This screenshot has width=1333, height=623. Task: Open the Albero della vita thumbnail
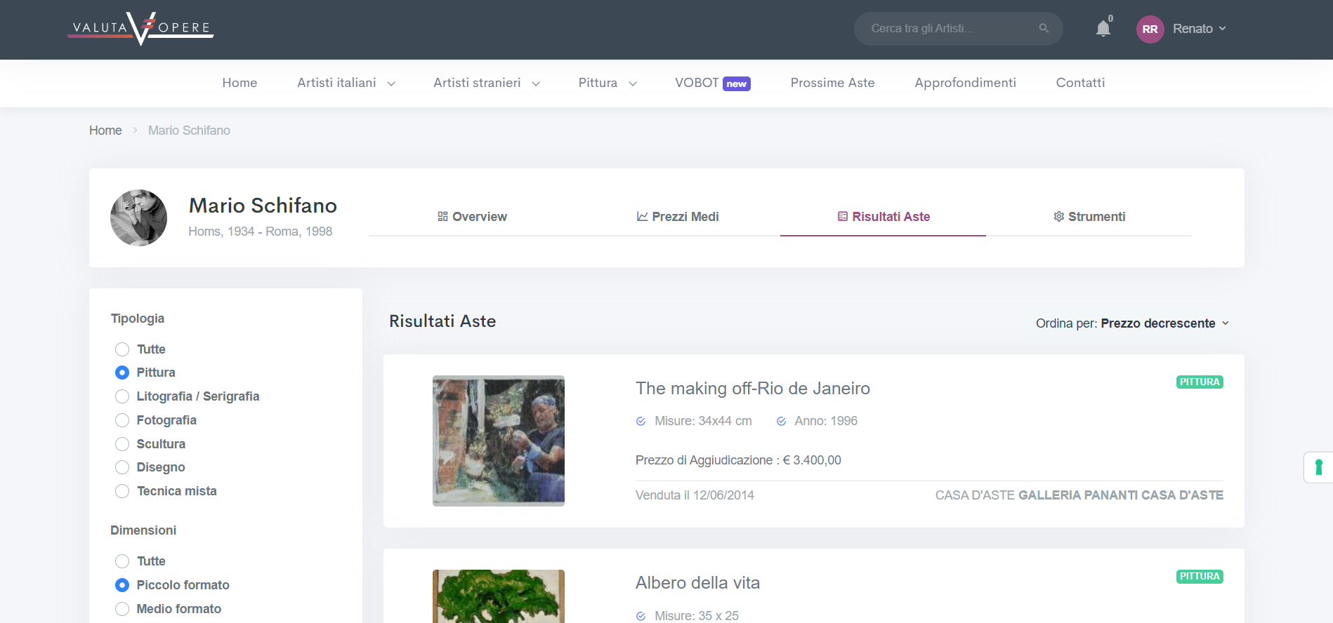coord(499,596)
